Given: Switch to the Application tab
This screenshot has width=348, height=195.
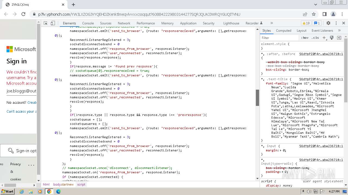Looking at the screenshot, I should [188, 23].
